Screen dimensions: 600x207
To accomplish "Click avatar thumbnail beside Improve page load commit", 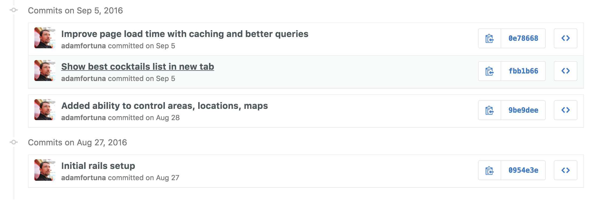I will (x=45, y=38).
